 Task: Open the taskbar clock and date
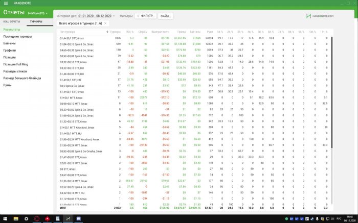point(349,219)
